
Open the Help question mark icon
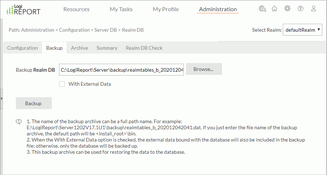pyautogui.click(x=300, y=9)
